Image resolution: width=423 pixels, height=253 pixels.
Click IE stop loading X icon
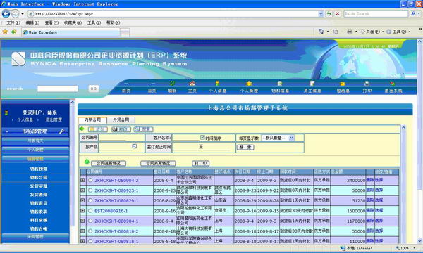tap(338, 13)
